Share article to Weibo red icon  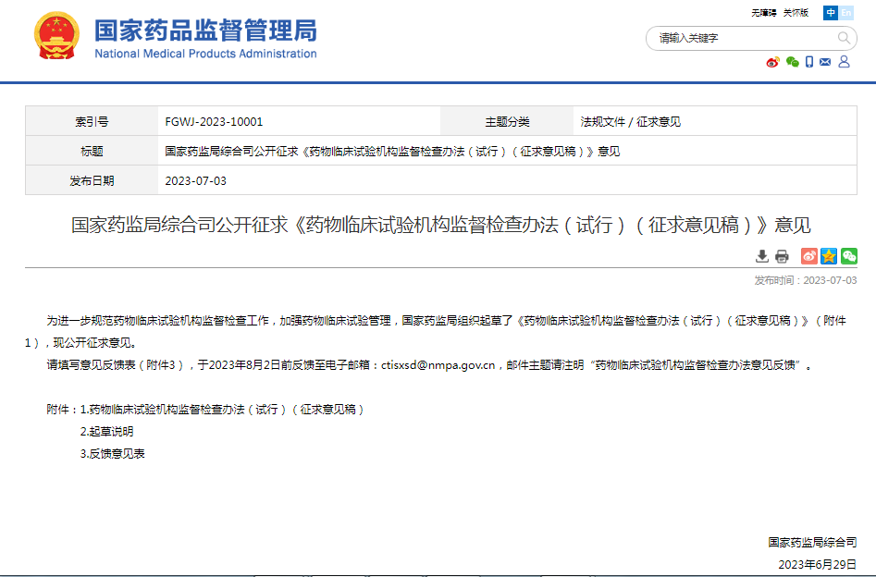pyautogui.click(x=809, y=256)
